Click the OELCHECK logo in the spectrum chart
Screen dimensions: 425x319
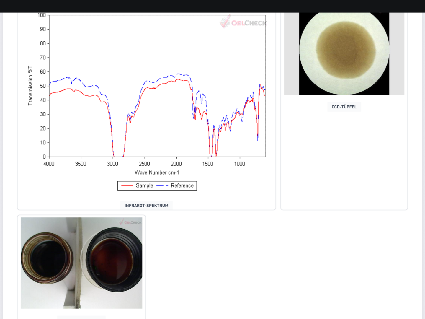point(243,22)
